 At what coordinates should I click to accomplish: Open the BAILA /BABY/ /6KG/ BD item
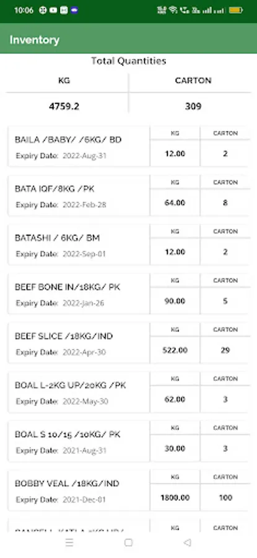coord(128,146)
